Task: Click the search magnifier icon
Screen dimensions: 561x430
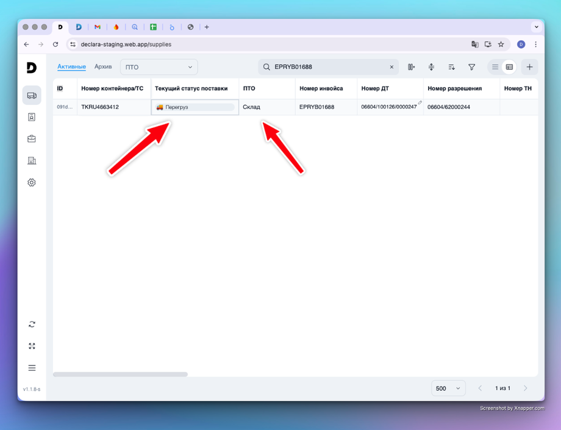Action: click(x=266, y=67)
